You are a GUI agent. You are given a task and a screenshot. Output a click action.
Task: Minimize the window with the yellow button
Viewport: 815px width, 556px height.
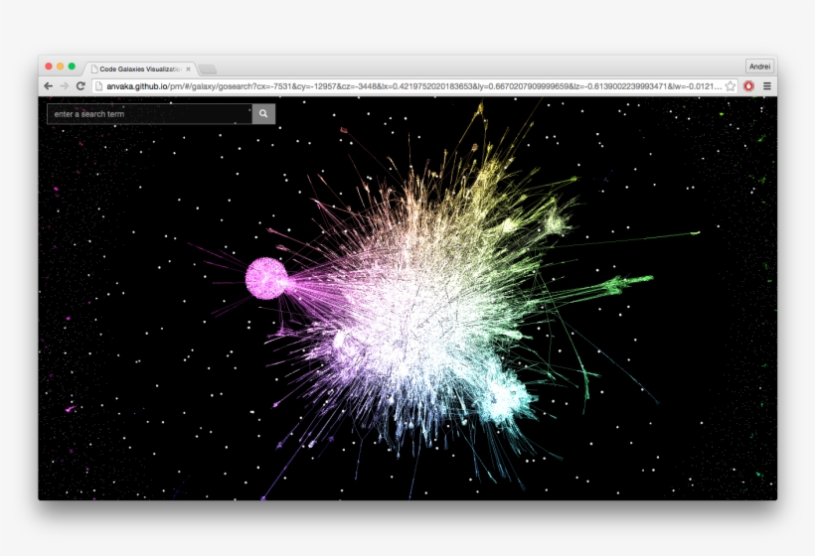(x=61, y=66)
